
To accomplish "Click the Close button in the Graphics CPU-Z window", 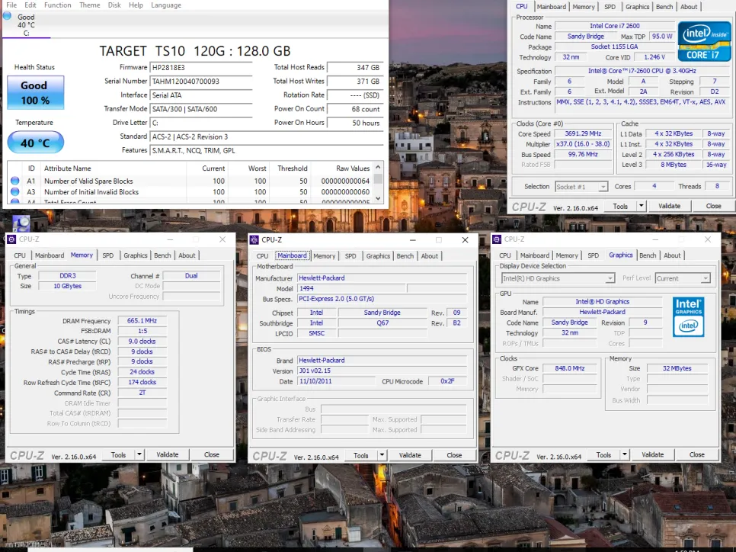I will 697,454.
